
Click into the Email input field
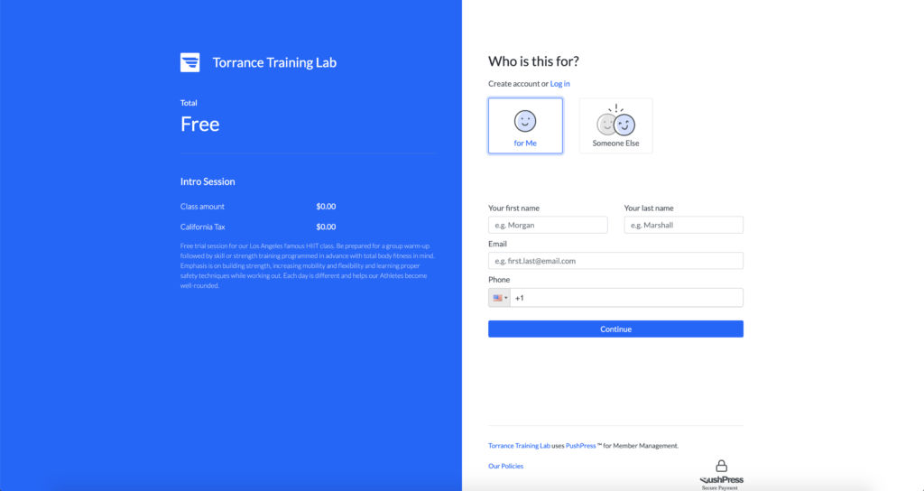(615, 261)
